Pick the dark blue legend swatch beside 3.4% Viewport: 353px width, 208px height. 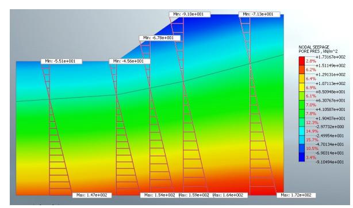[302, 157]
